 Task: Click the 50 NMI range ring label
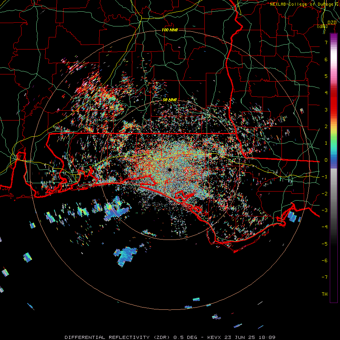(x=170, y=100)
